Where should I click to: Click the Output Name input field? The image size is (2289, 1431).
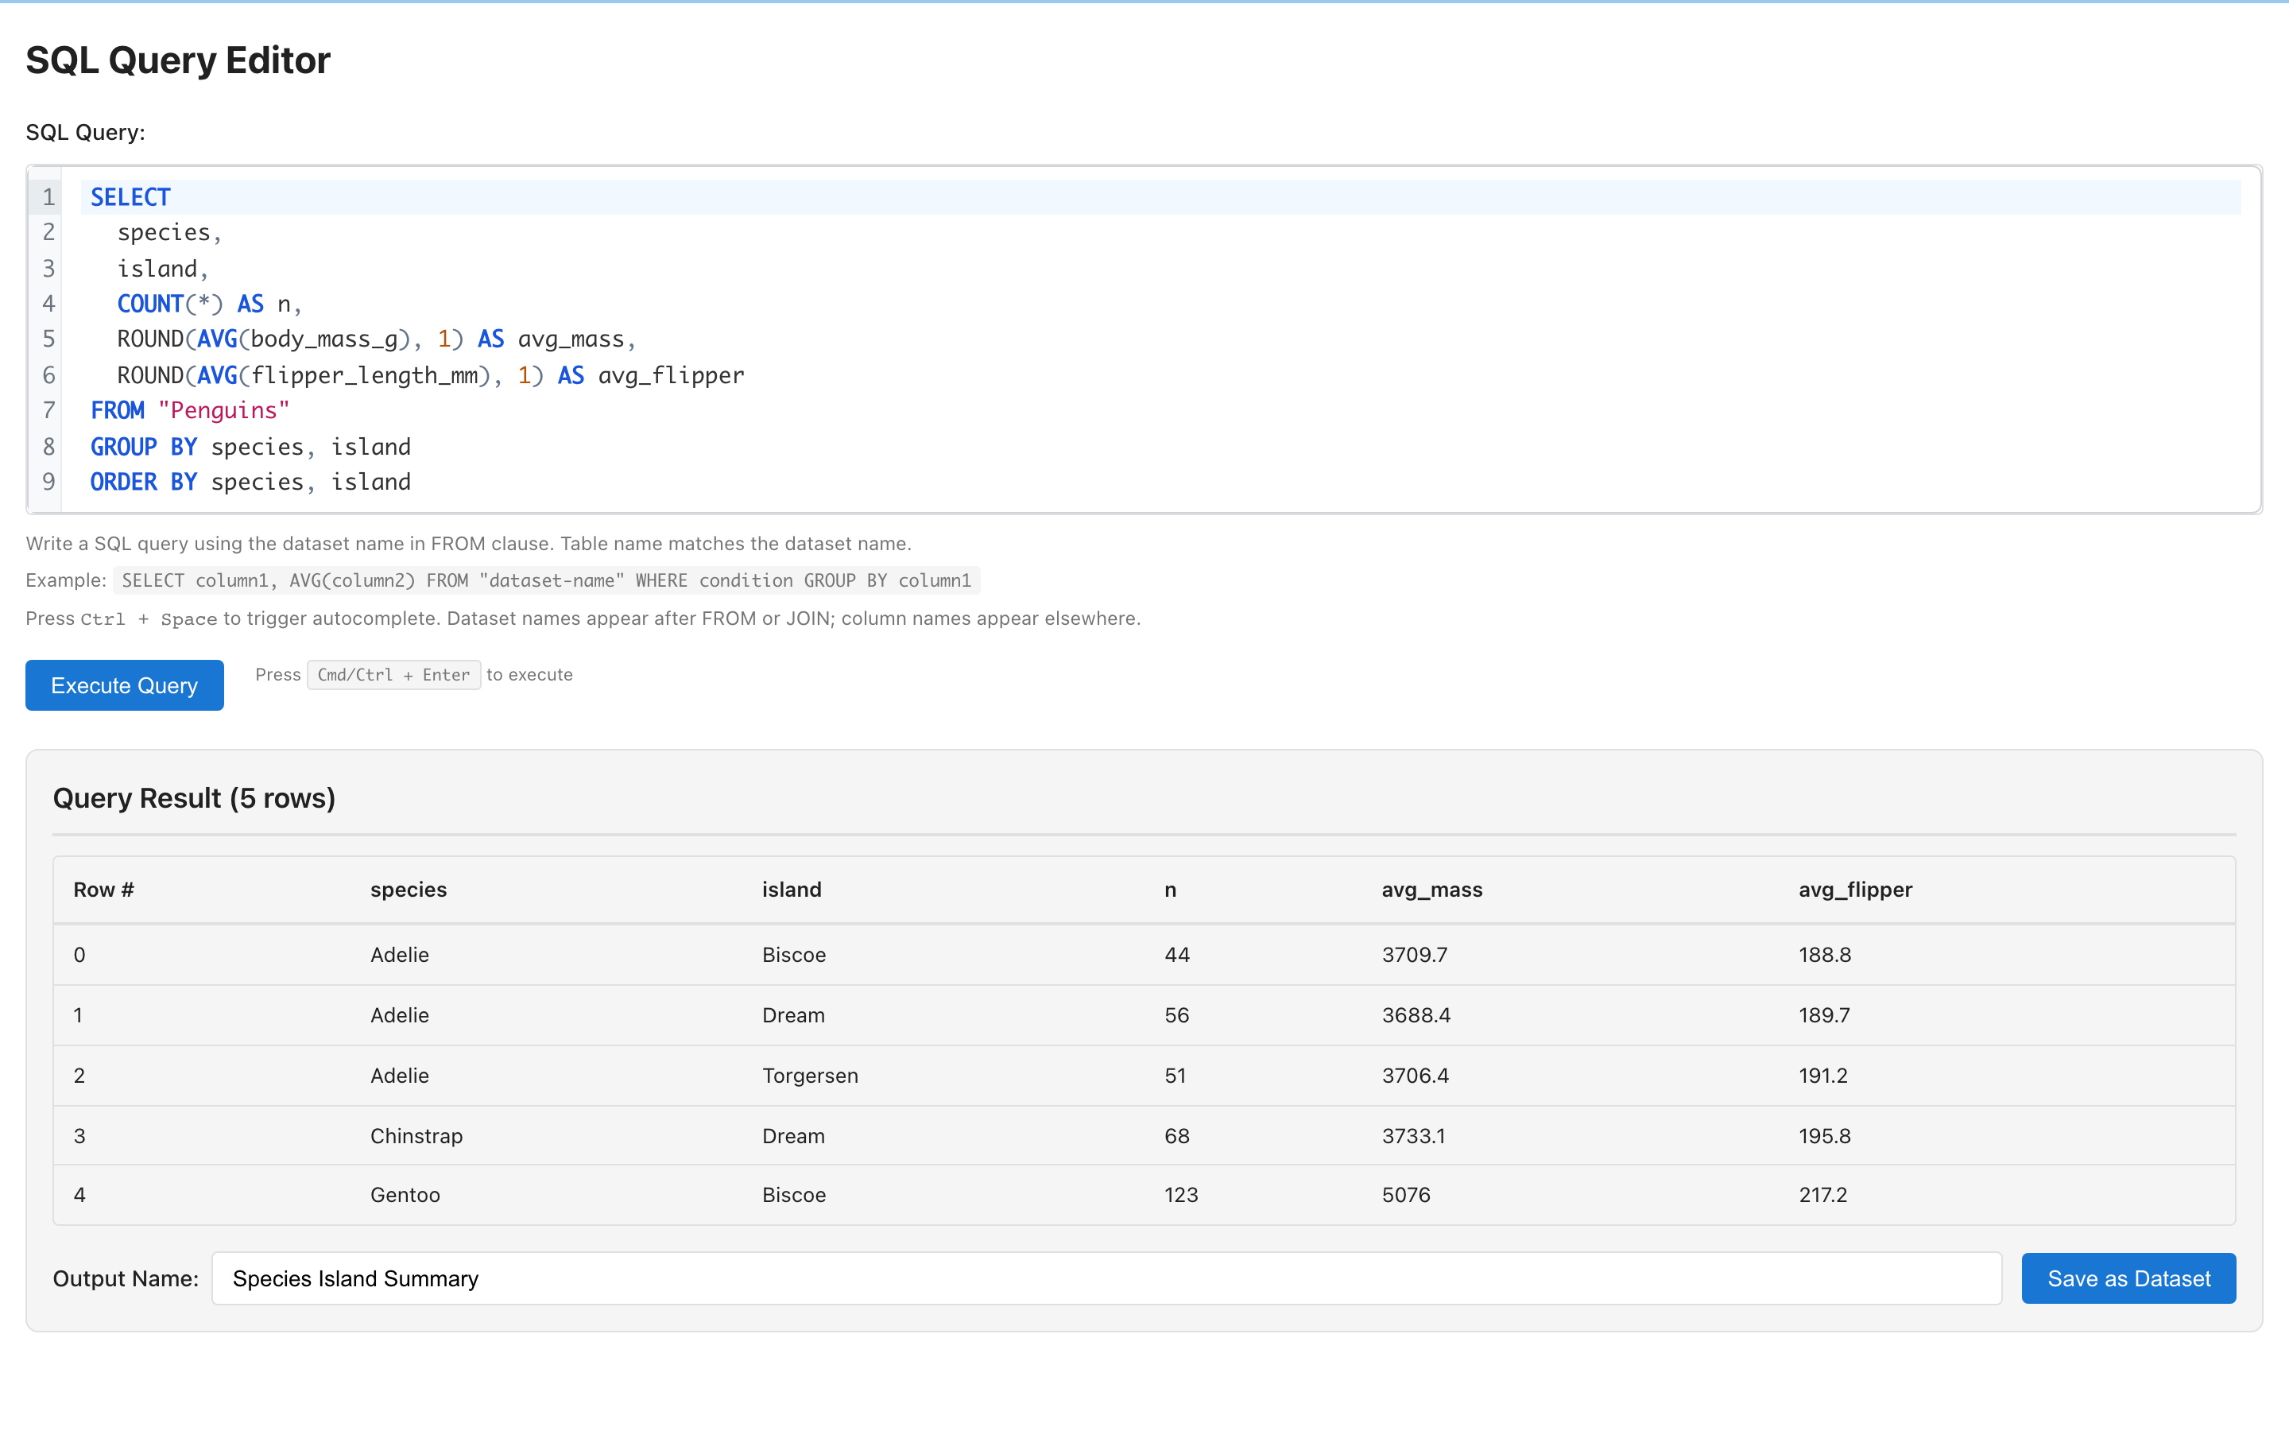pyautogui.click(x=1106, y=1278)
